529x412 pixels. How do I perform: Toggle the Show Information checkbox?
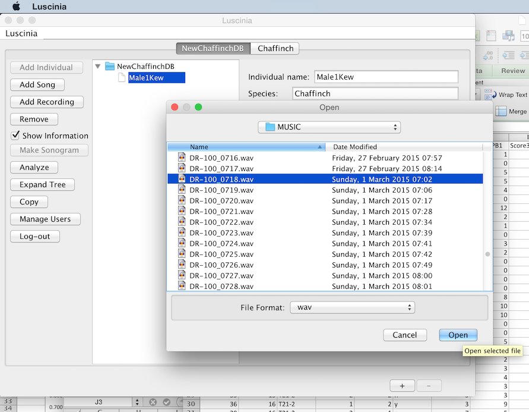[15, 136]
